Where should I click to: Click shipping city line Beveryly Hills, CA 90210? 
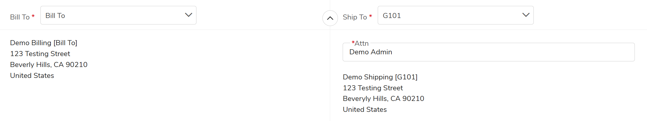point(383,99)
